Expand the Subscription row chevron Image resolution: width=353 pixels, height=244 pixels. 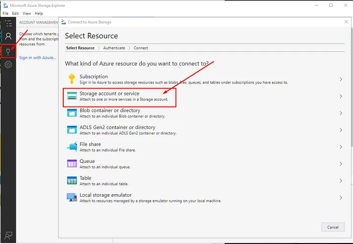pos(341,79)
